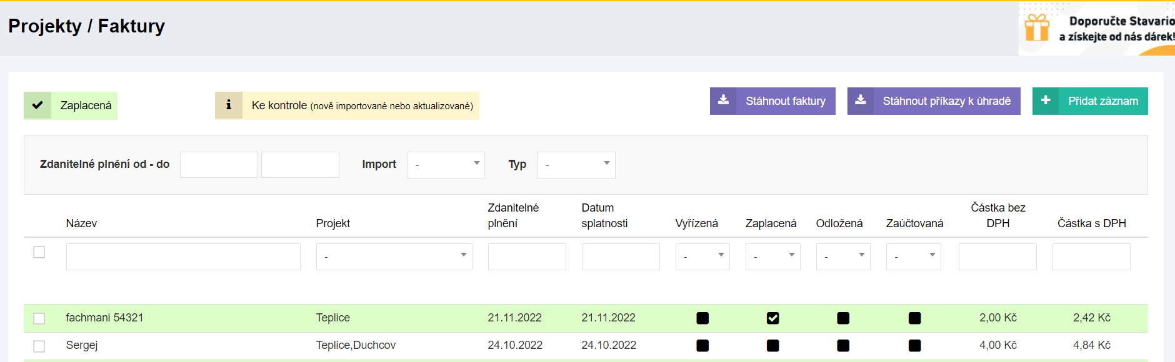Select the fachmani 54321 row checkbox
Screen dimensions: 1175x362
(39, 318)
